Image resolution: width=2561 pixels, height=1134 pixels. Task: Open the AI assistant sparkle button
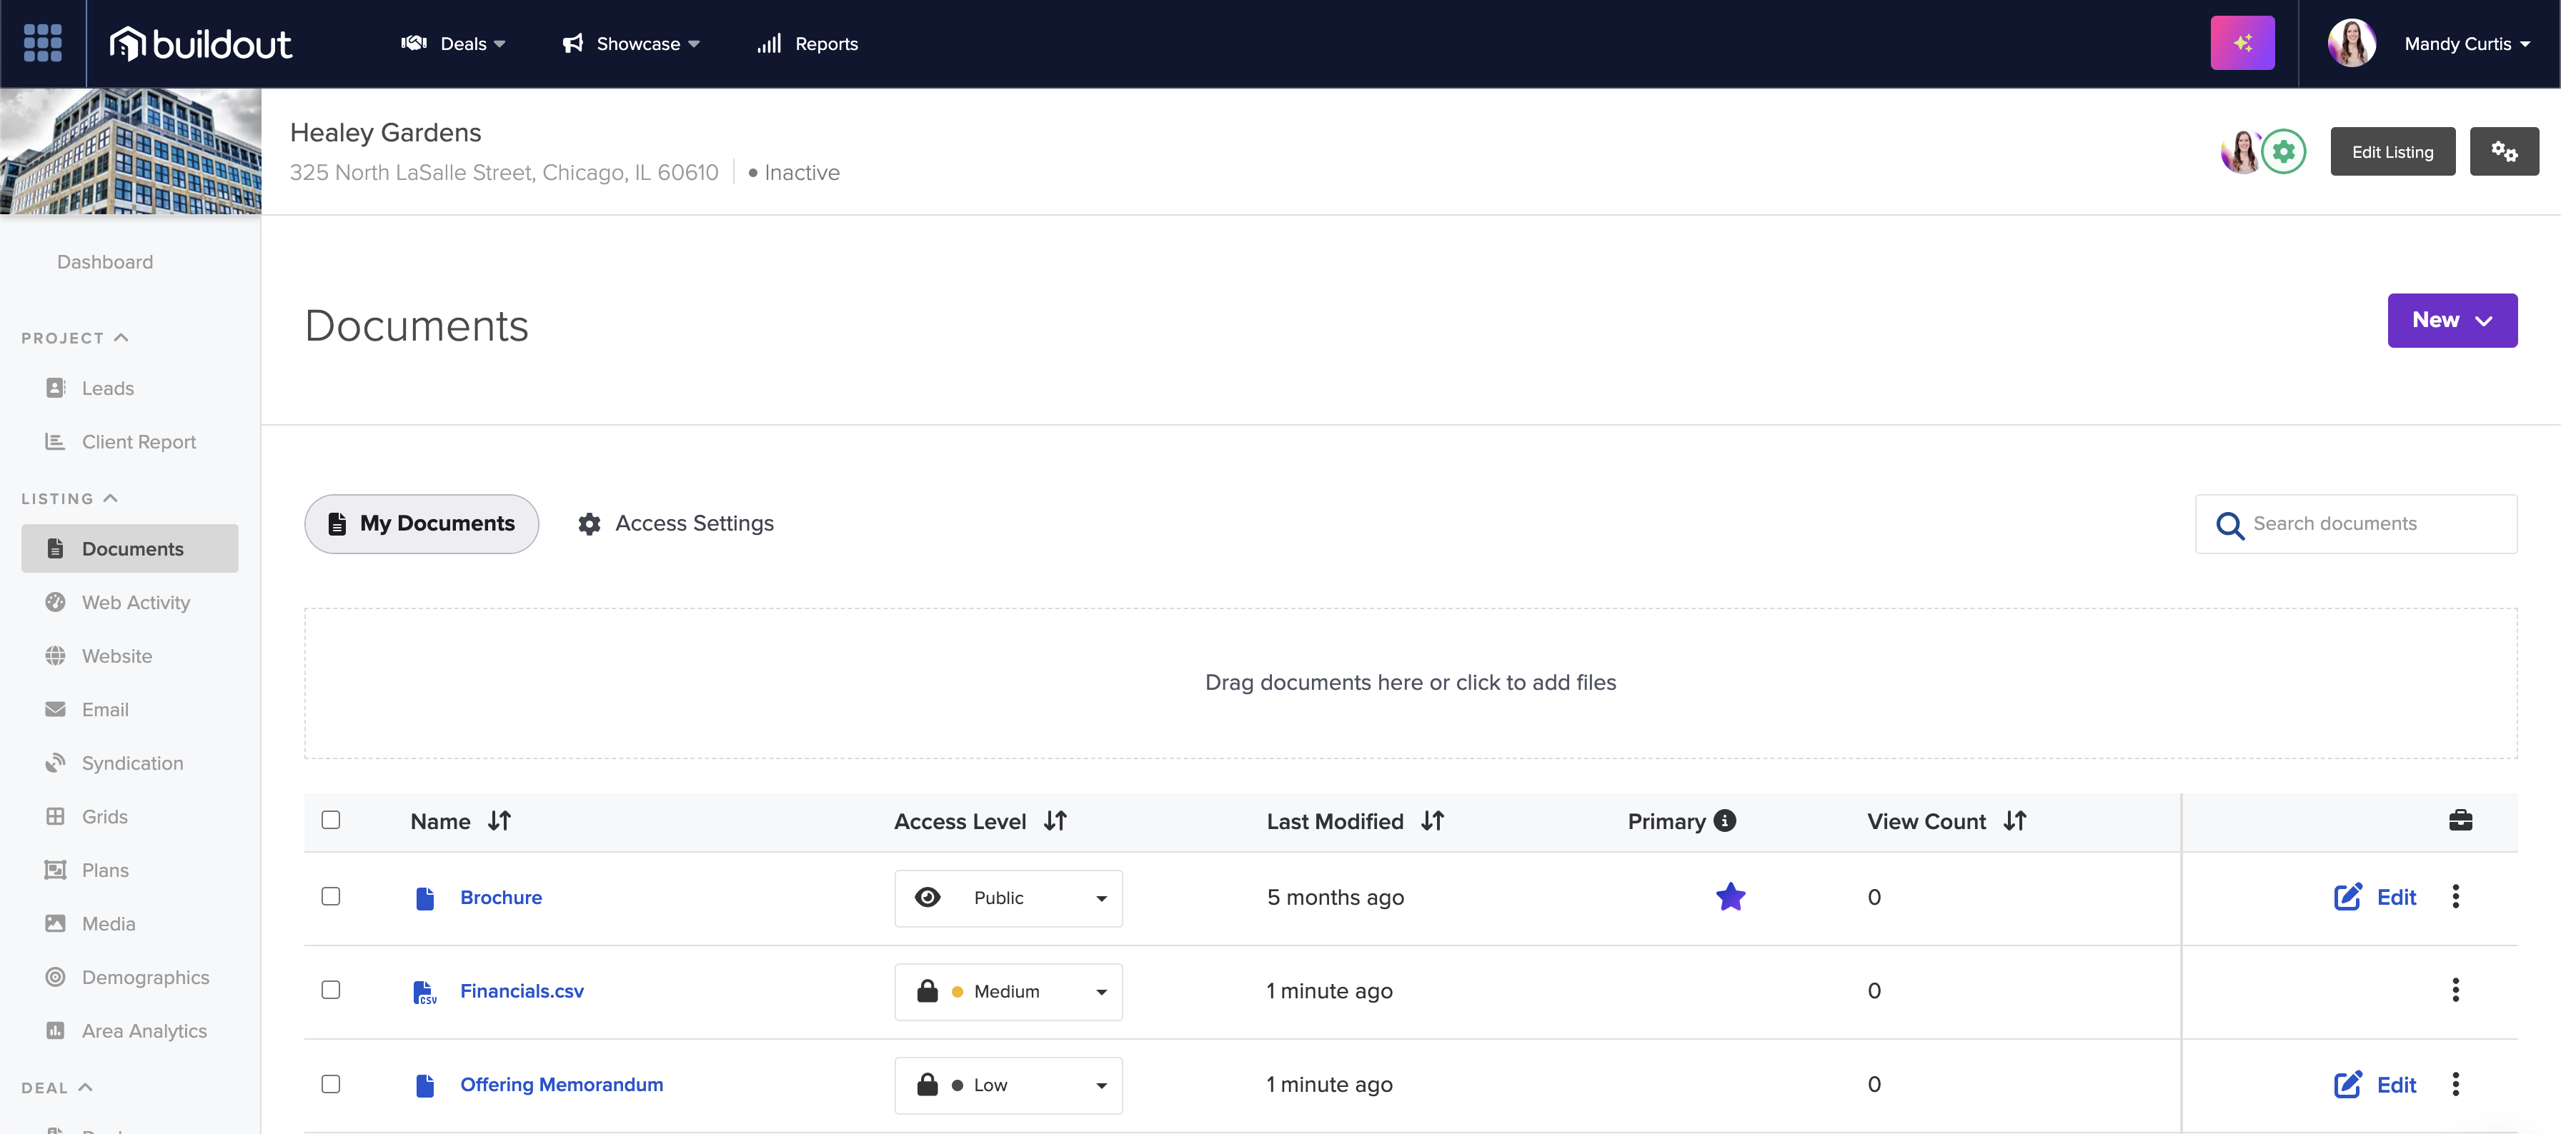(x=2243, y=43)
